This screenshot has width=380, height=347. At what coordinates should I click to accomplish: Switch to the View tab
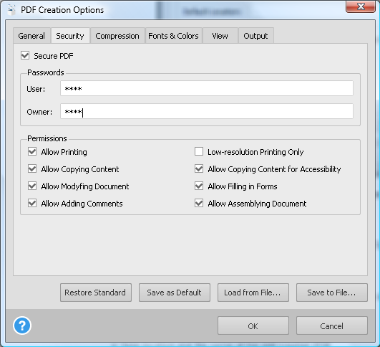[x=220, y=36]
